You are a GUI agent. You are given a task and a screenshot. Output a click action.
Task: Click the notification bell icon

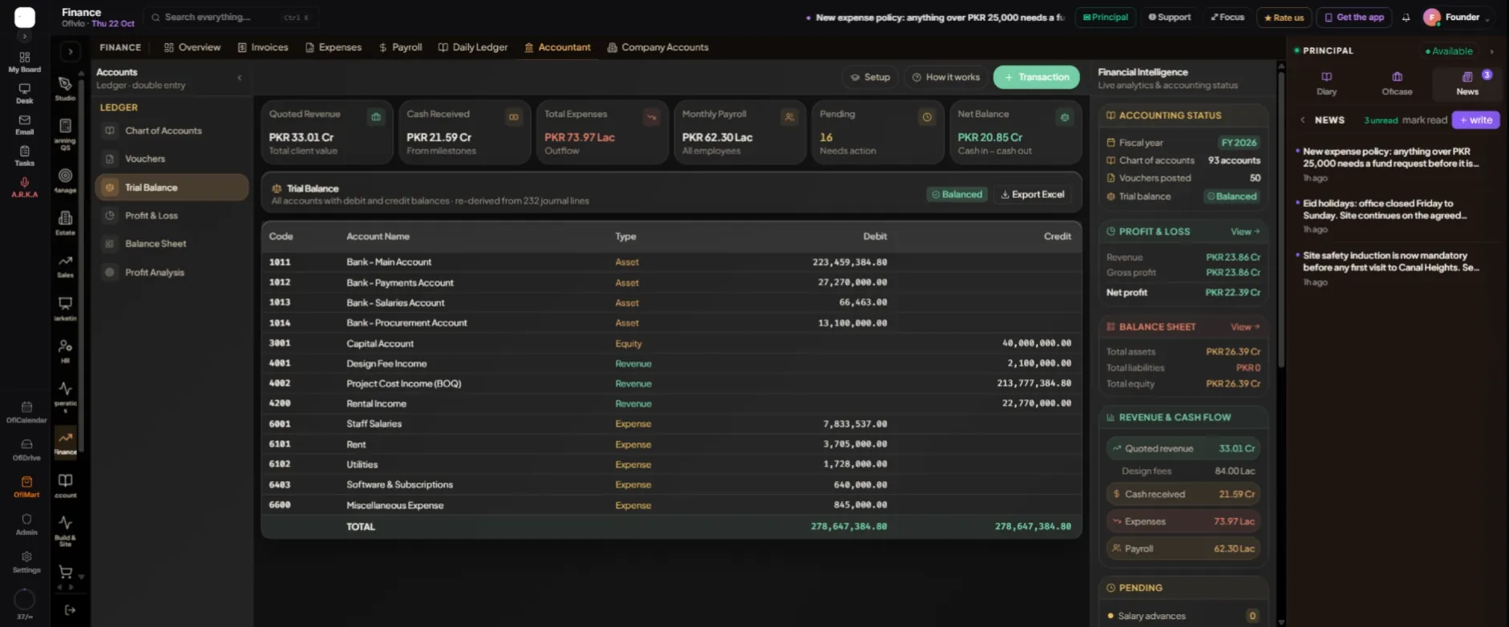[x=1406, y=18]
